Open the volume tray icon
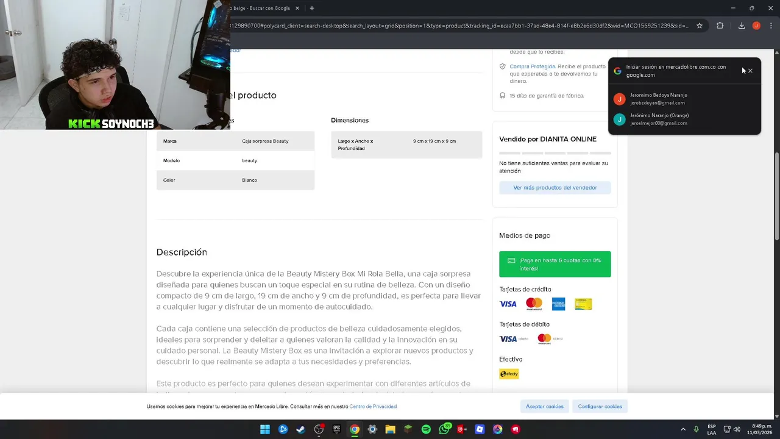The image size is (780, 439). click(x=737, y=429)
